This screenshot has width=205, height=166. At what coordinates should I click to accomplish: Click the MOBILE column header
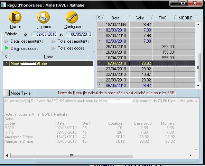click(186, 18)
